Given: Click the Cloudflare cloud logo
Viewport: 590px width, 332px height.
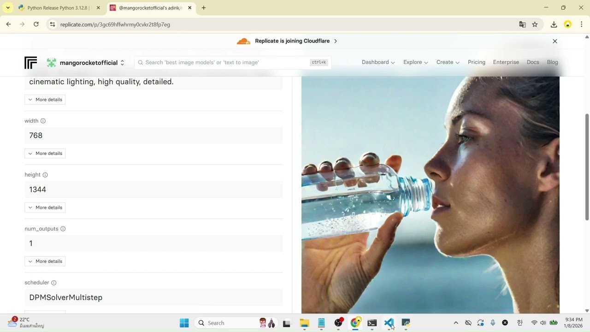Looking at the screenshot, I should 243,41.
